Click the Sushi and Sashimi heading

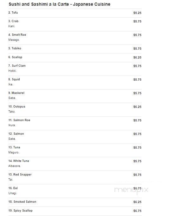pyautogui.click(x=60, y=4)
